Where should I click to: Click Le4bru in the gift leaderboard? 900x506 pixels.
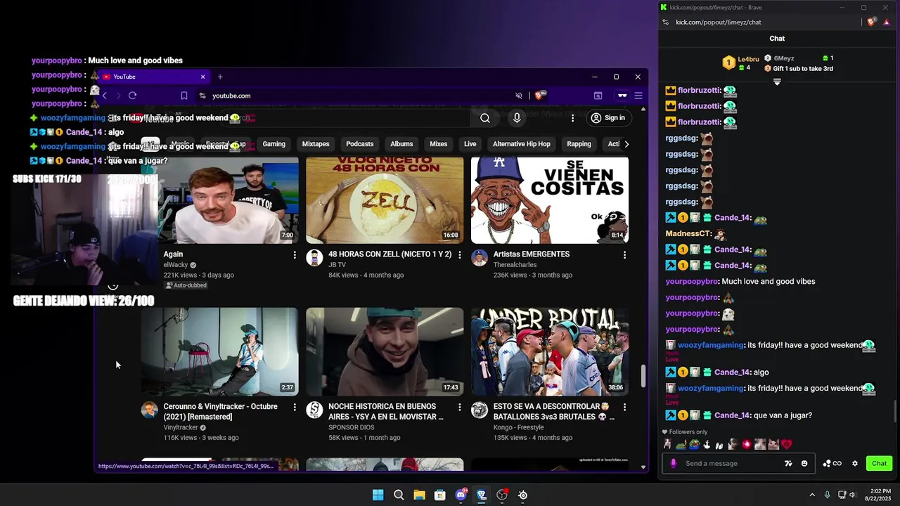point(748,59)
